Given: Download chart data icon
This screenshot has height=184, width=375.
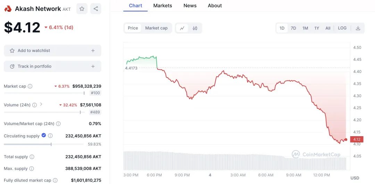Looking at the screenshot, I should pos(358,28).
